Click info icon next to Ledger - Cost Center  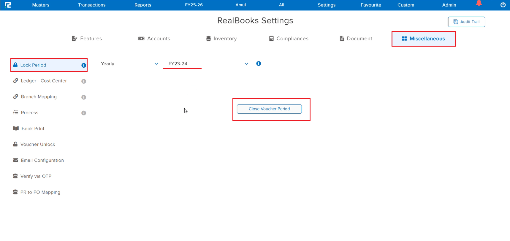(x=84, y=81)
